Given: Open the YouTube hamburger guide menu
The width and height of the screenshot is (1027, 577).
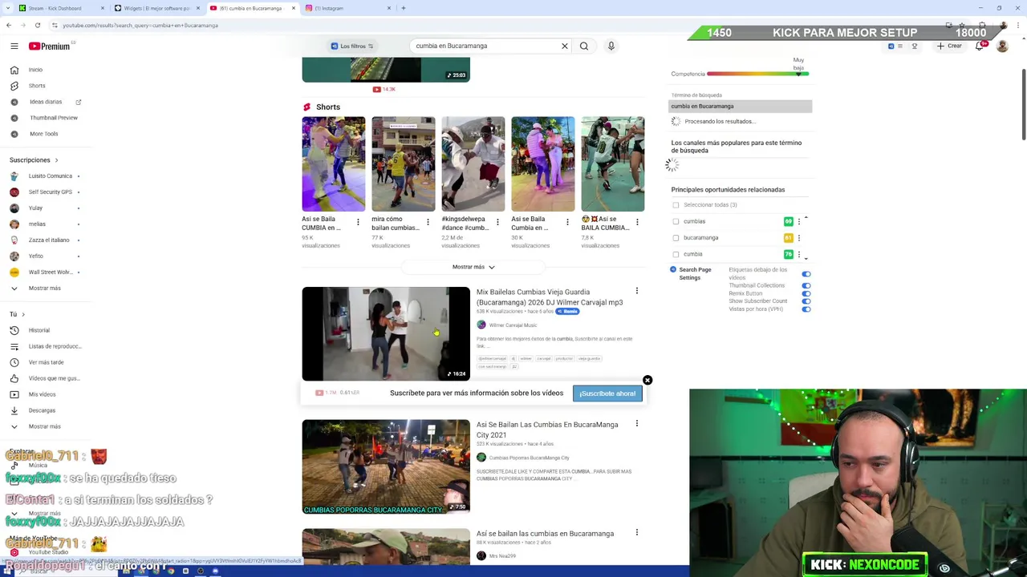Looking at the screenshot, I should pyautogui.click(x=14, y=46).
